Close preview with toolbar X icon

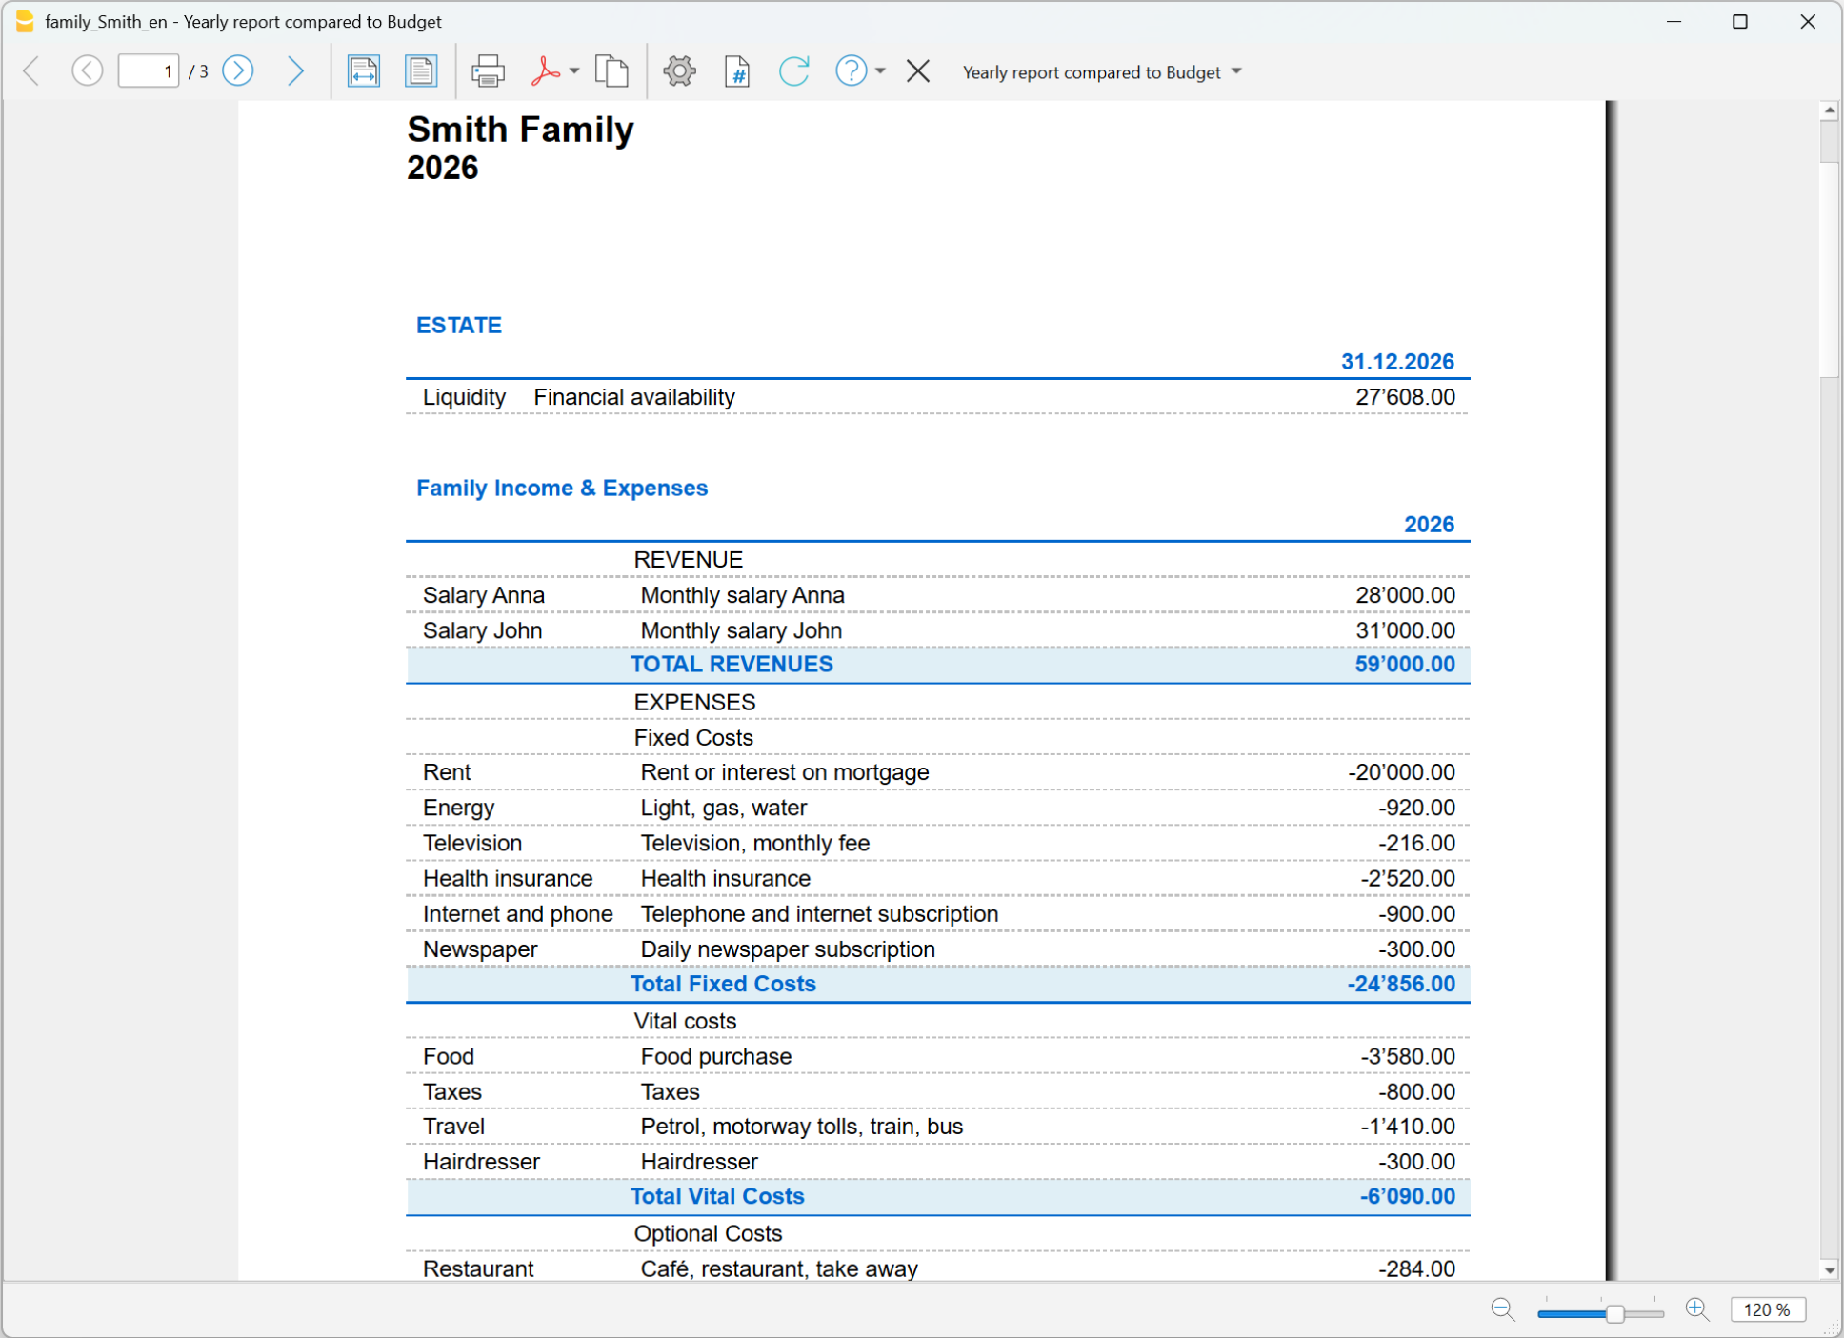tap(918, 71)
